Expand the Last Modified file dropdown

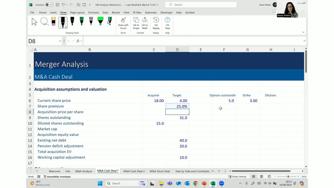tap(158, 5)
